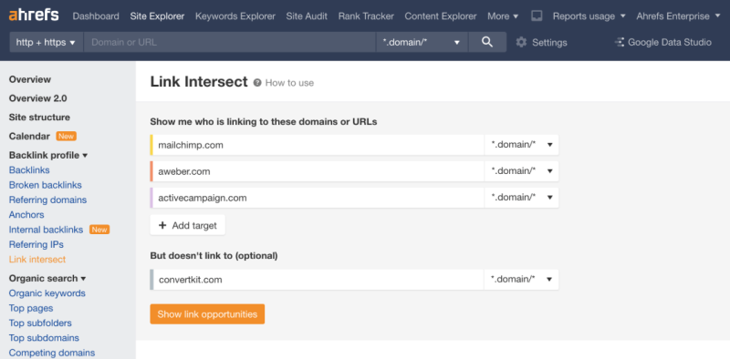730x359 pixels.
Task: Click Show link opportunities button
Action: pyautogui.click(x=207, y=313)
